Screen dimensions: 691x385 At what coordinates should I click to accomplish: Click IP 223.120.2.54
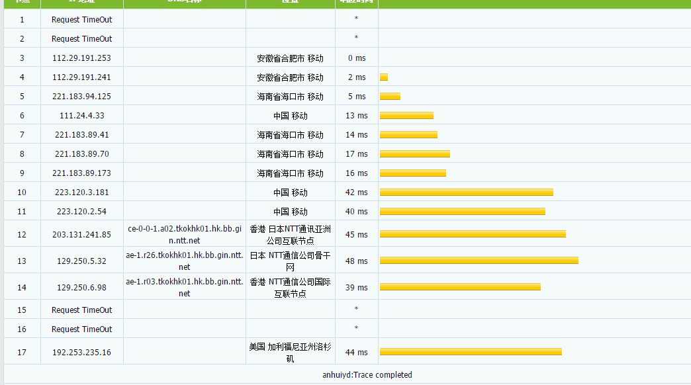[x=81, y=212]
